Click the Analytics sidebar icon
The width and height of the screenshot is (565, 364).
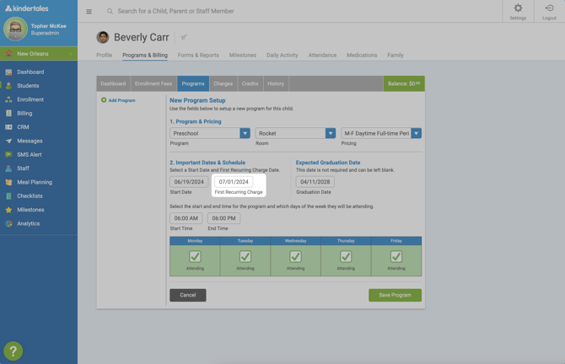(8, 223)
